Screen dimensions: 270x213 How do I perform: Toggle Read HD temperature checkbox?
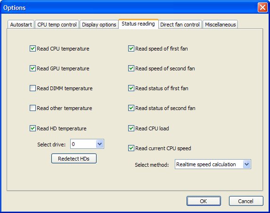pos(33,128)
